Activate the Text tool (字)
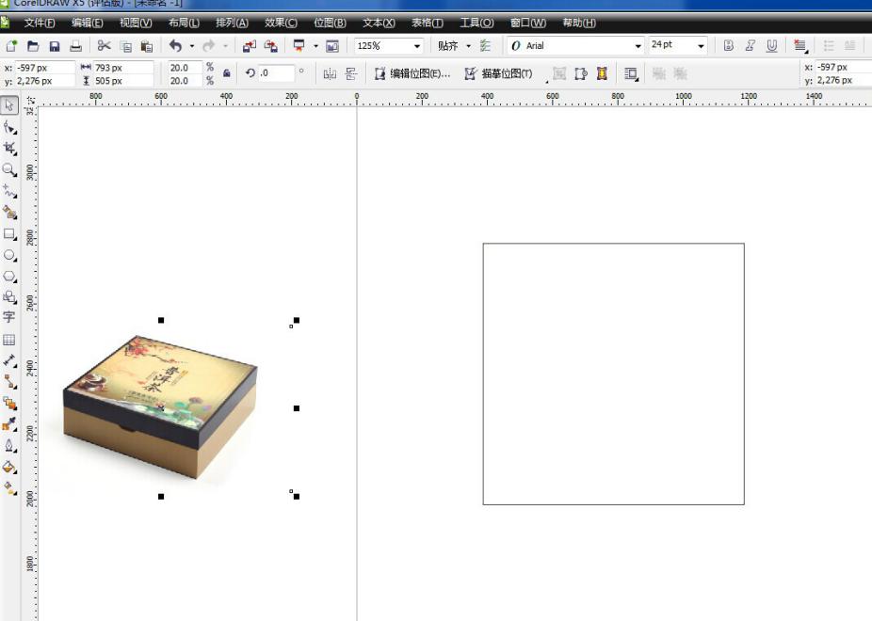872x621 pixels. click(x=9, y=318)
